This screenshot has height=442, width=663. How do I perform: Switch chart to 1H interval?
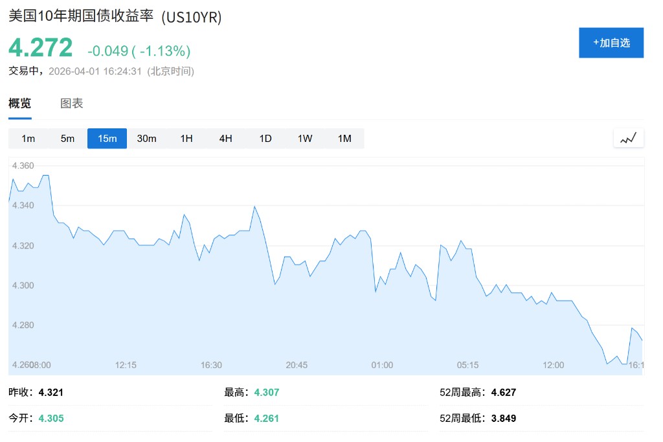pos(186,138)
